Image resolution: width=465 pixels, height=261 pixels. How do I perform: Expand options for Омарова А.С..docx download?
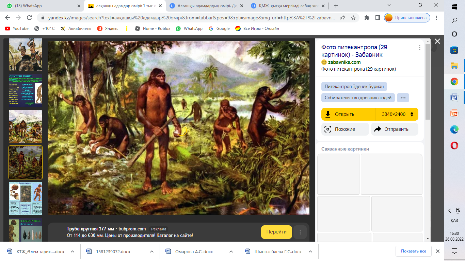coord(231,252)
